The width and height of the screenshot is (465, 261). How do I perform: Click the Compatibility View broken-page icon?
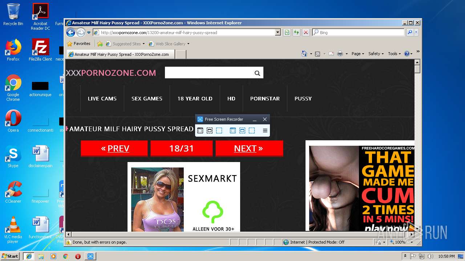tap(287, 33)
